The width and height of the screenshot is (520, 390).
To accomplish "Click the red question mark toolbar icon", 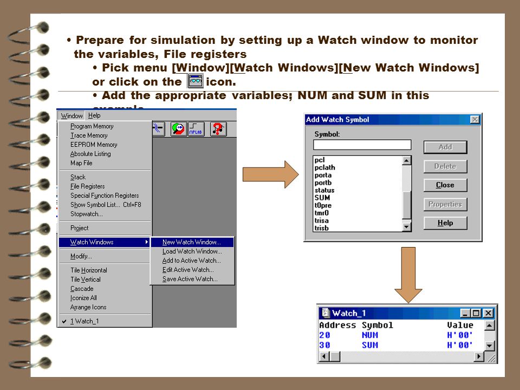I will click(x=218, y=129).
